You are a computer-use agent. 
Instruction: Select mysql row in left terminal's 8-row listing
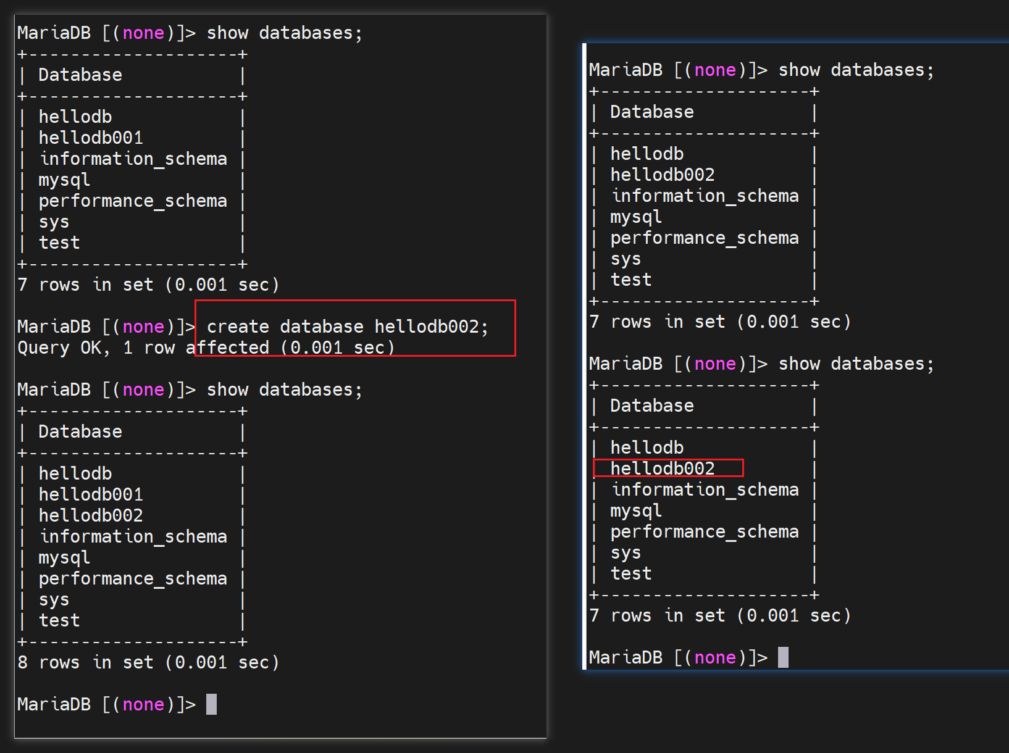64,557
